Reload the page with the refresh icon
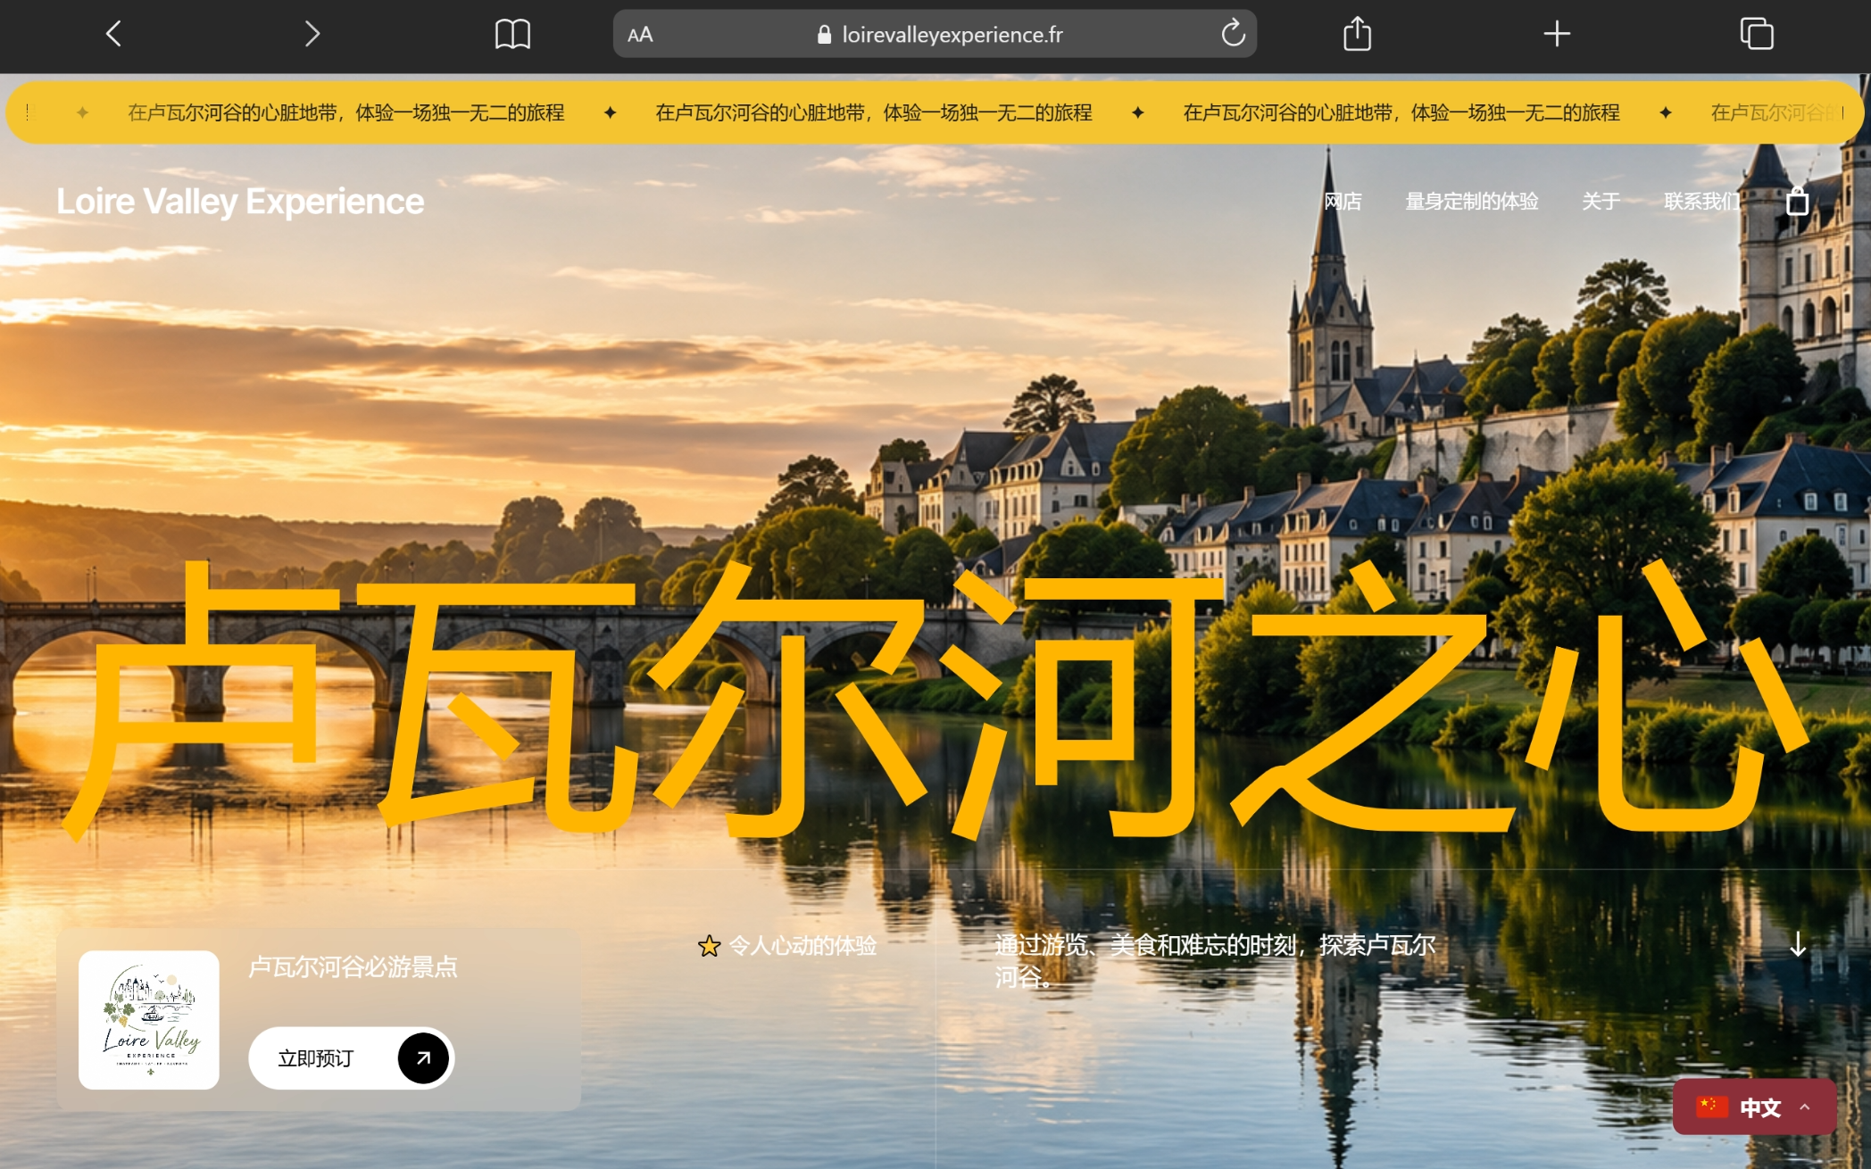The height and width of the screenshot is (1169, 1871). (1233, 34)
